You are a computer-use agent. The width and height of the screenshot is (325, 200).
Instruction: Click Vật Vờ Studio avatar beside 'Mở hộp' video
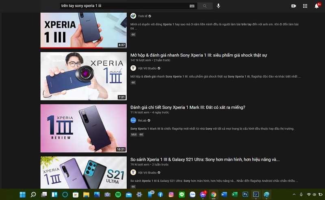[x=133, y=68]
